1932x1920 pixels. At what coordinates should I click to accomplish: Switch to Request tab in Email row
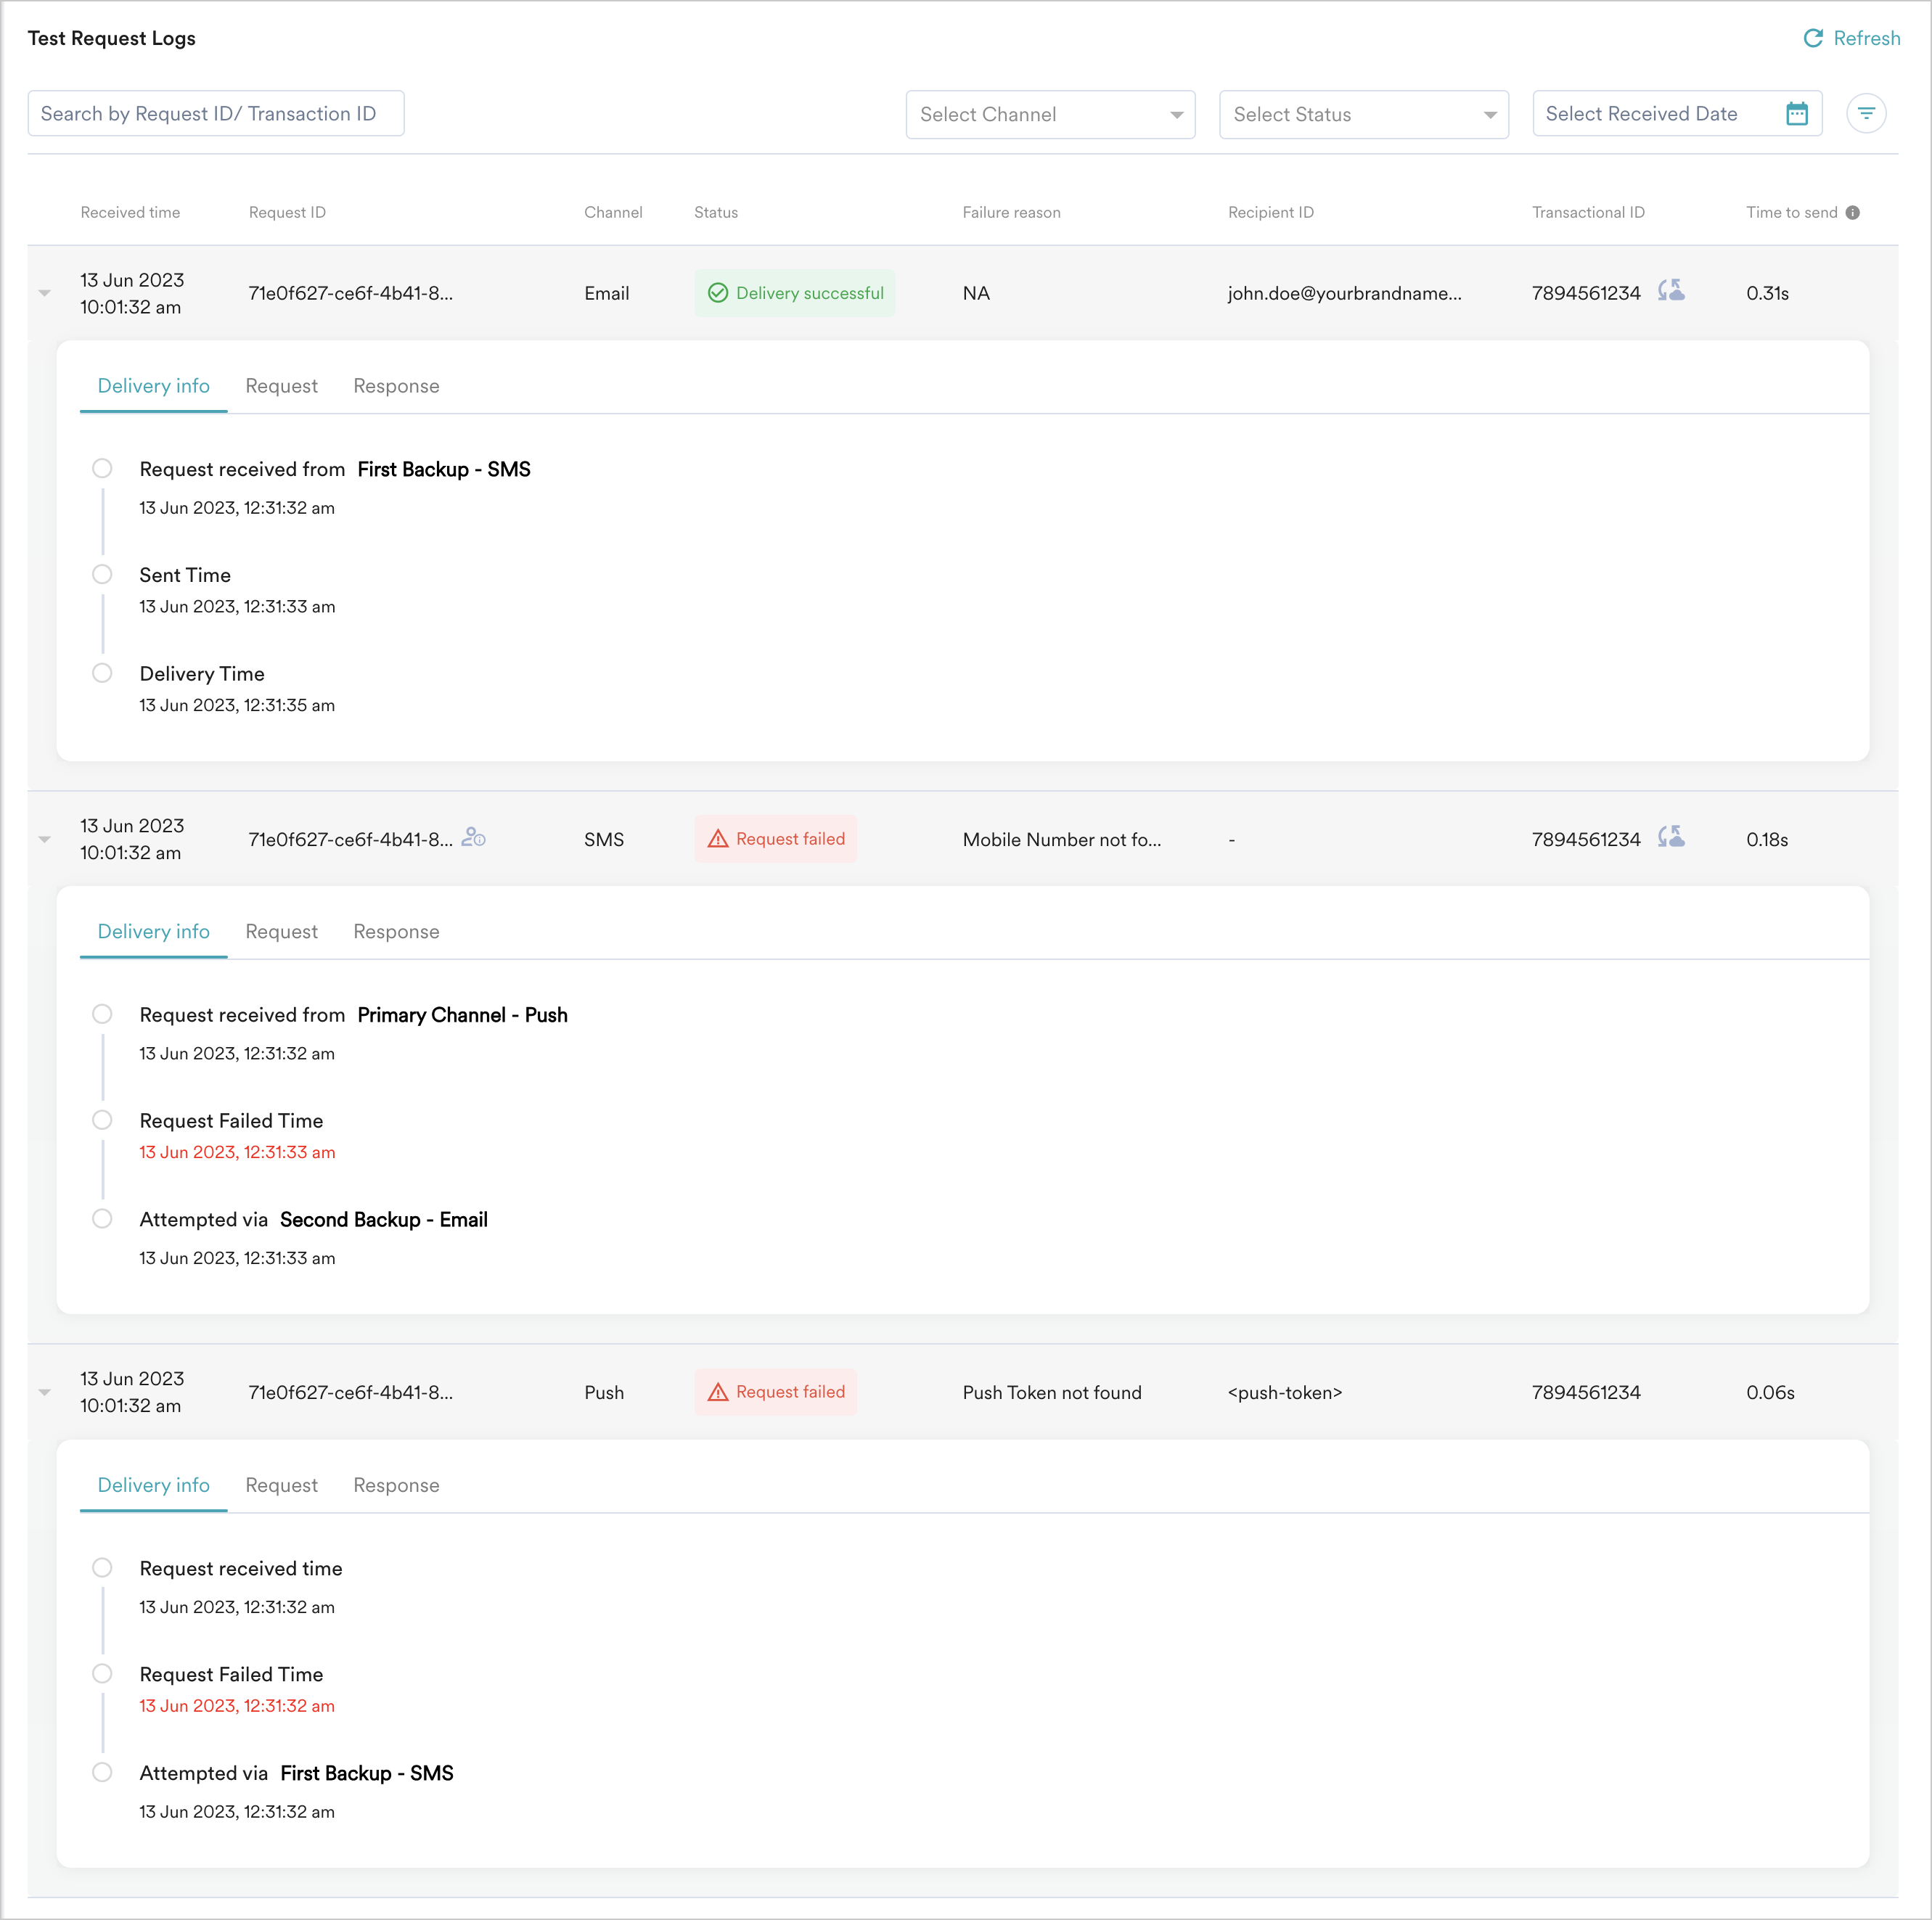281,386
